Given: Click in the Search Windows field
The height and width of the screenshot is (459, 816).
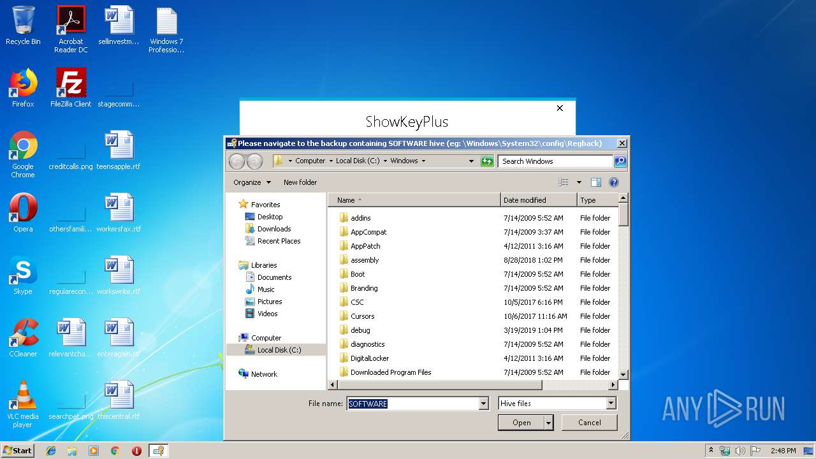Looking at the screenshot, I should (x=556, y=161).
